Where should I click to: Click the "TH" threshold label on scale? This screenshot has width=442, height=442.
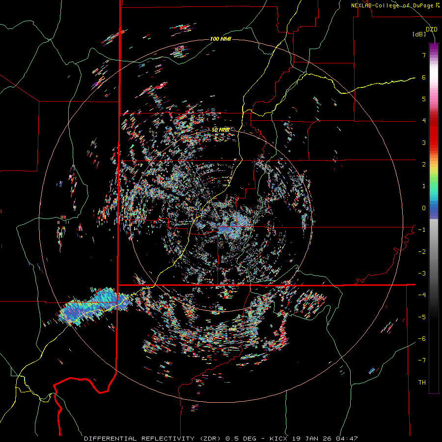422,383
